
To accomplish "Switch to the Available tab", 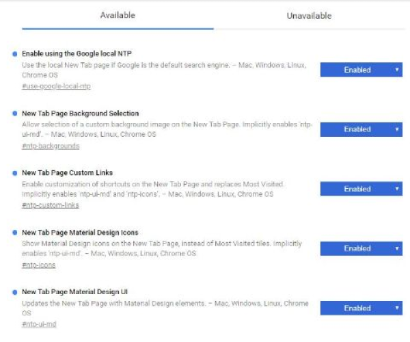I will 118,15.
